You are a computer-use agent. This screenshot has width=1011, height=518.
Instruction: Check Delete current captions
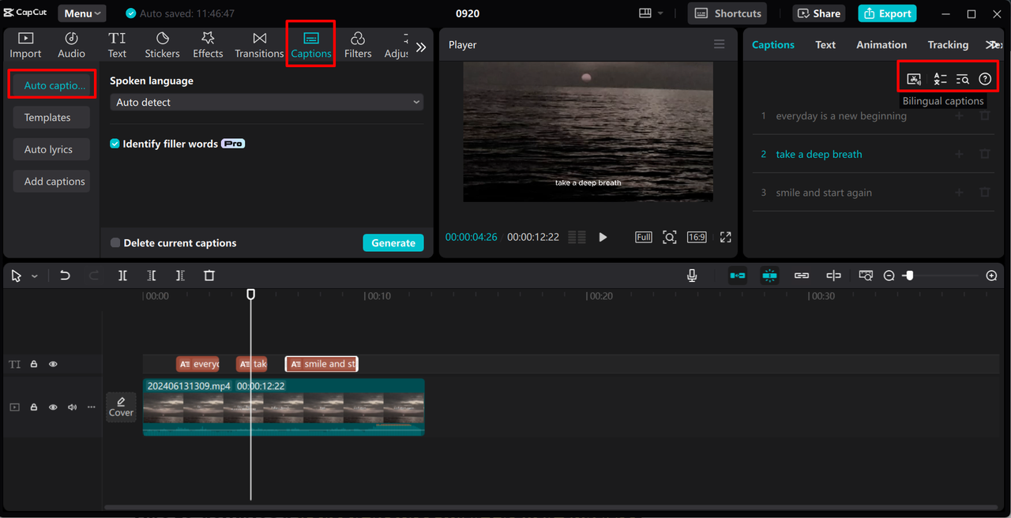pyautogui.click(x=115, y=243)
